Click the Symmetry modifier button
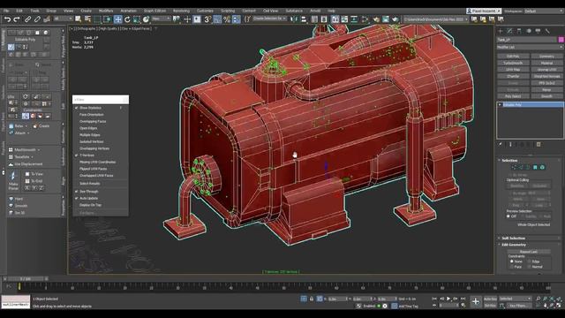Image resolution: width=565 pixels, height=318 pixels. tap(546, 57)
